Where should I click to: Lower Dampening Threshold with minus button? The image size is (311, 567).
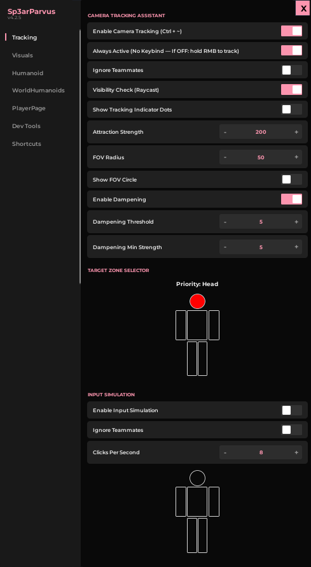pos(225,222)
